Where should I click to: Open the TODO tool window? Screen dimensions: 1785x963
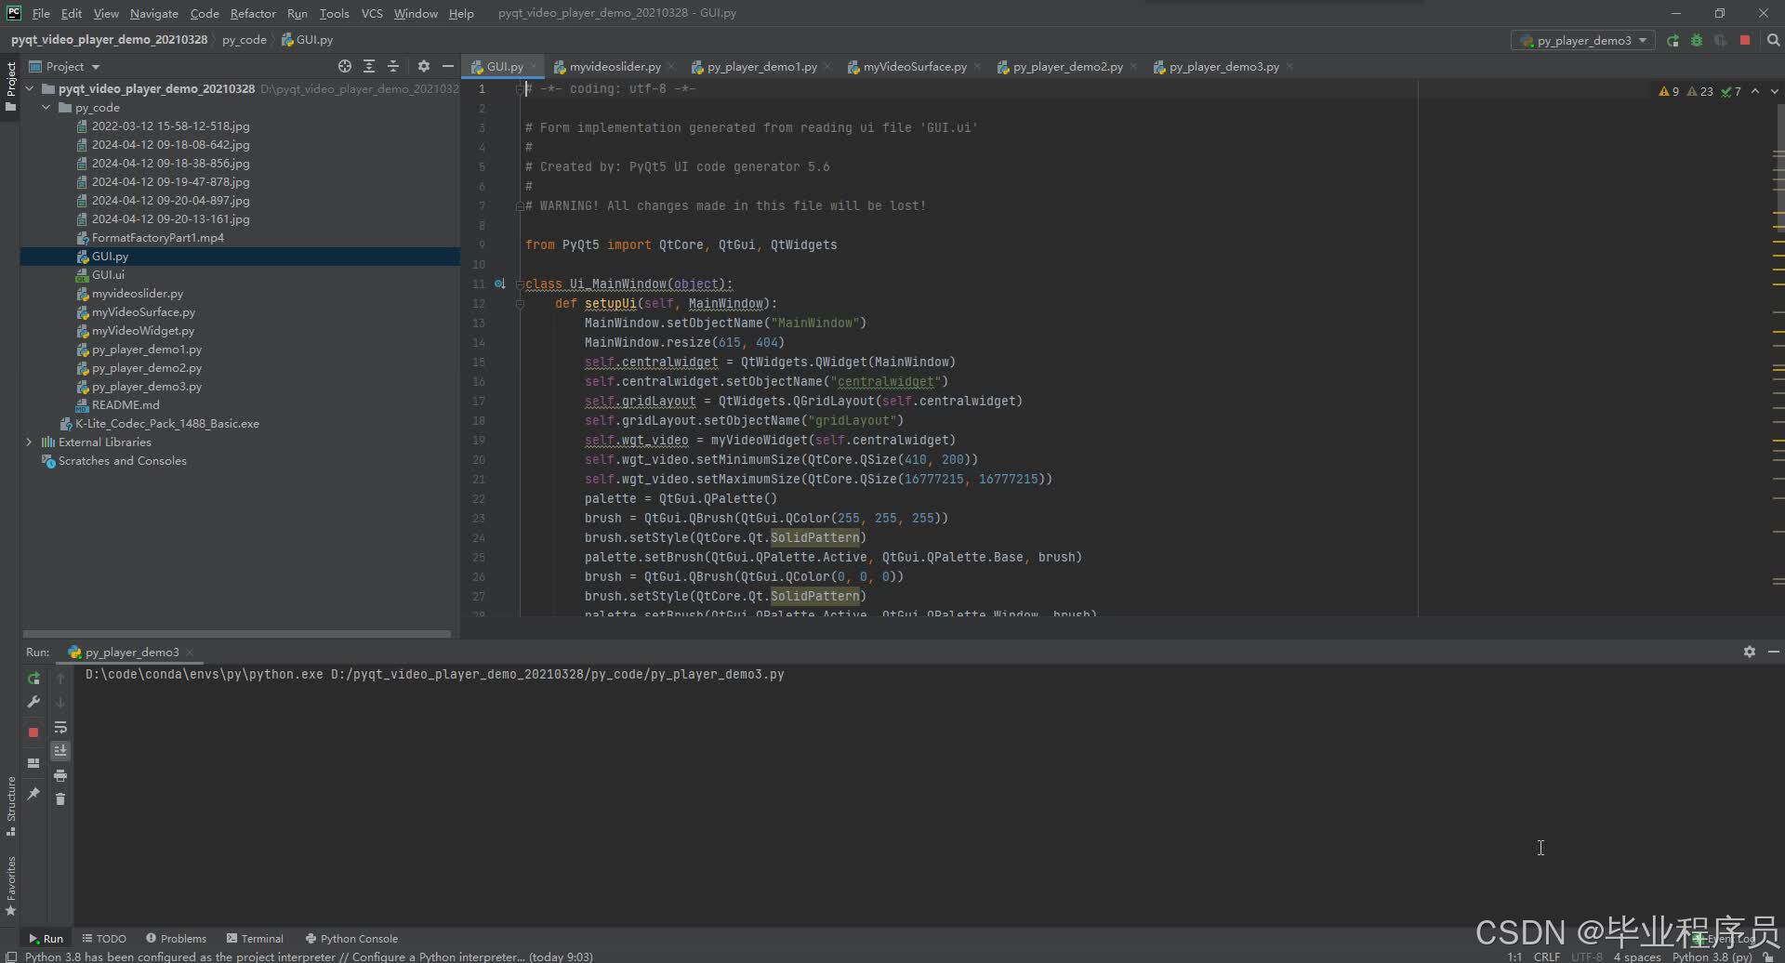point(104,939)
